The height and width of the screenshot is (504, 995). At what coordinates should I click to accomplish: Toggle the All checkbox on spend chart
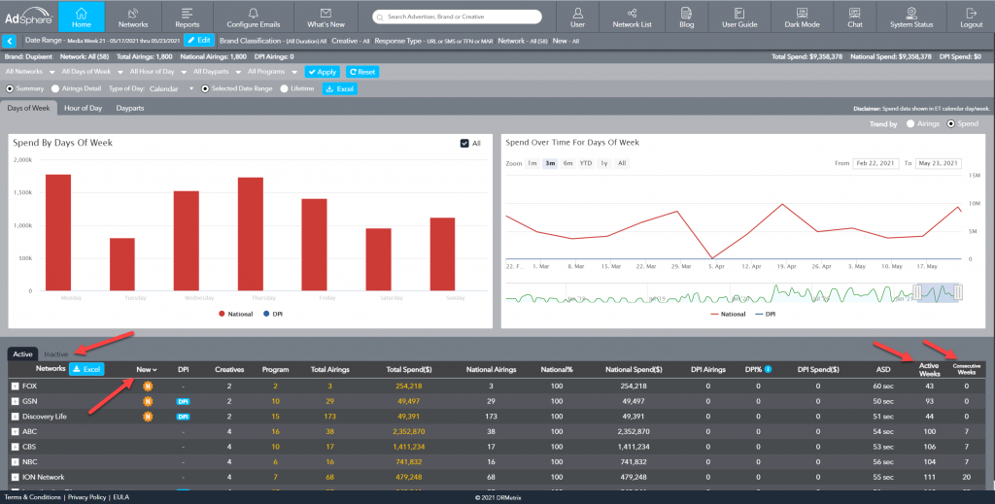(464, 144)
